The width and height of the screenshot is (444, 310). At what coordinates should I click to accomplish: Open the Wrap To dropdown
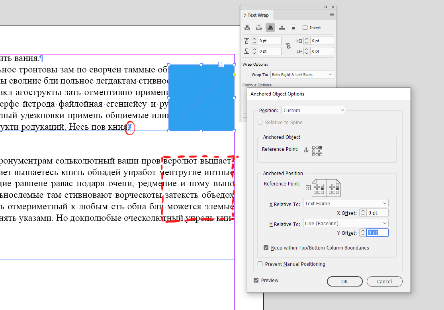302,75
